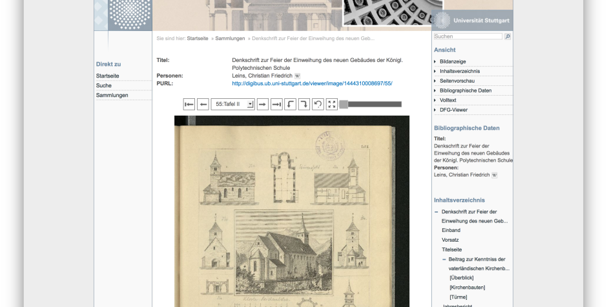Select Einband in the table of contents
The width and height of the screenshot is (607, 307).
pos(451,230)
